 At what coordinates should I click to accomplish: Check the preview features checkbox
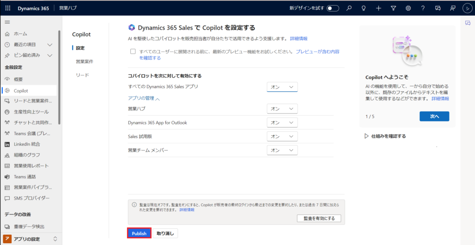tap(133, 51)
